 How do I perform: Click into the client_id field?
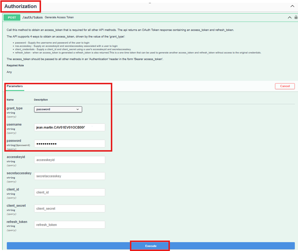point(69,192)
